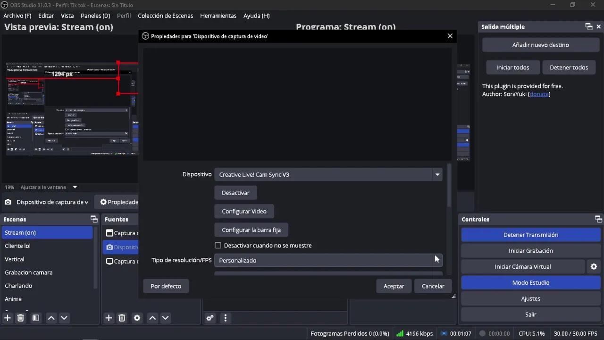Move the selected source down

click(165, 318)
